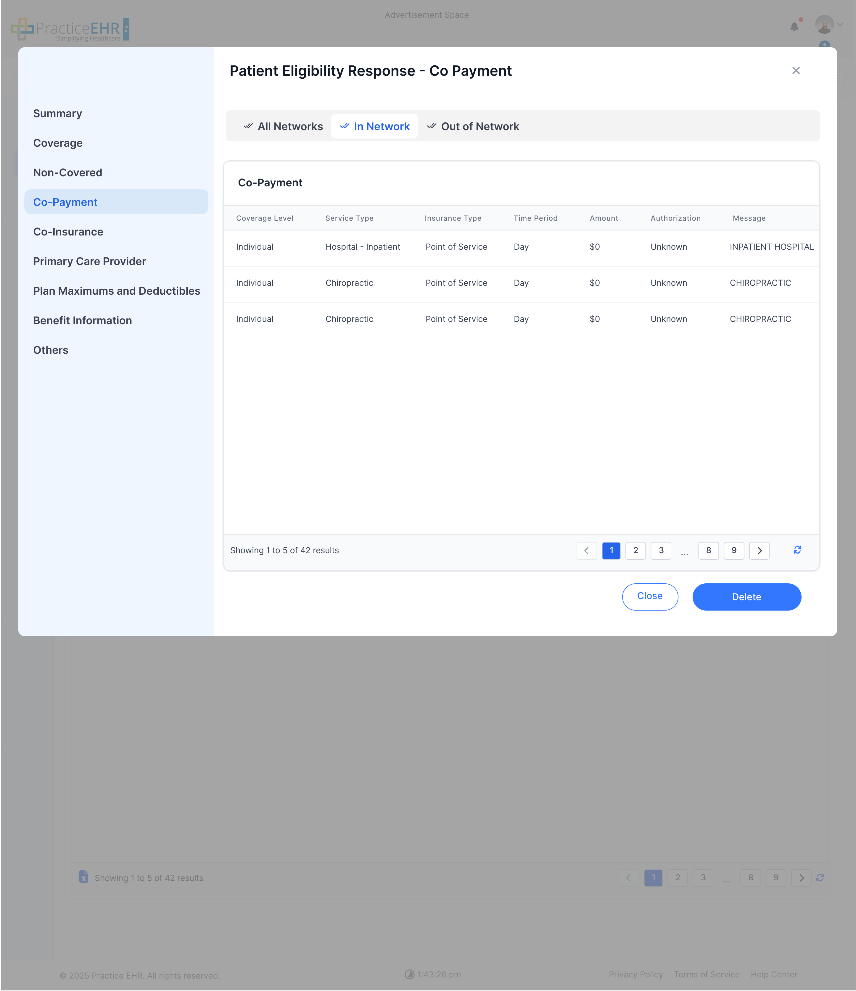Click previous page arrow in modal
Viewport: 856px width, 991px height.
586,551
